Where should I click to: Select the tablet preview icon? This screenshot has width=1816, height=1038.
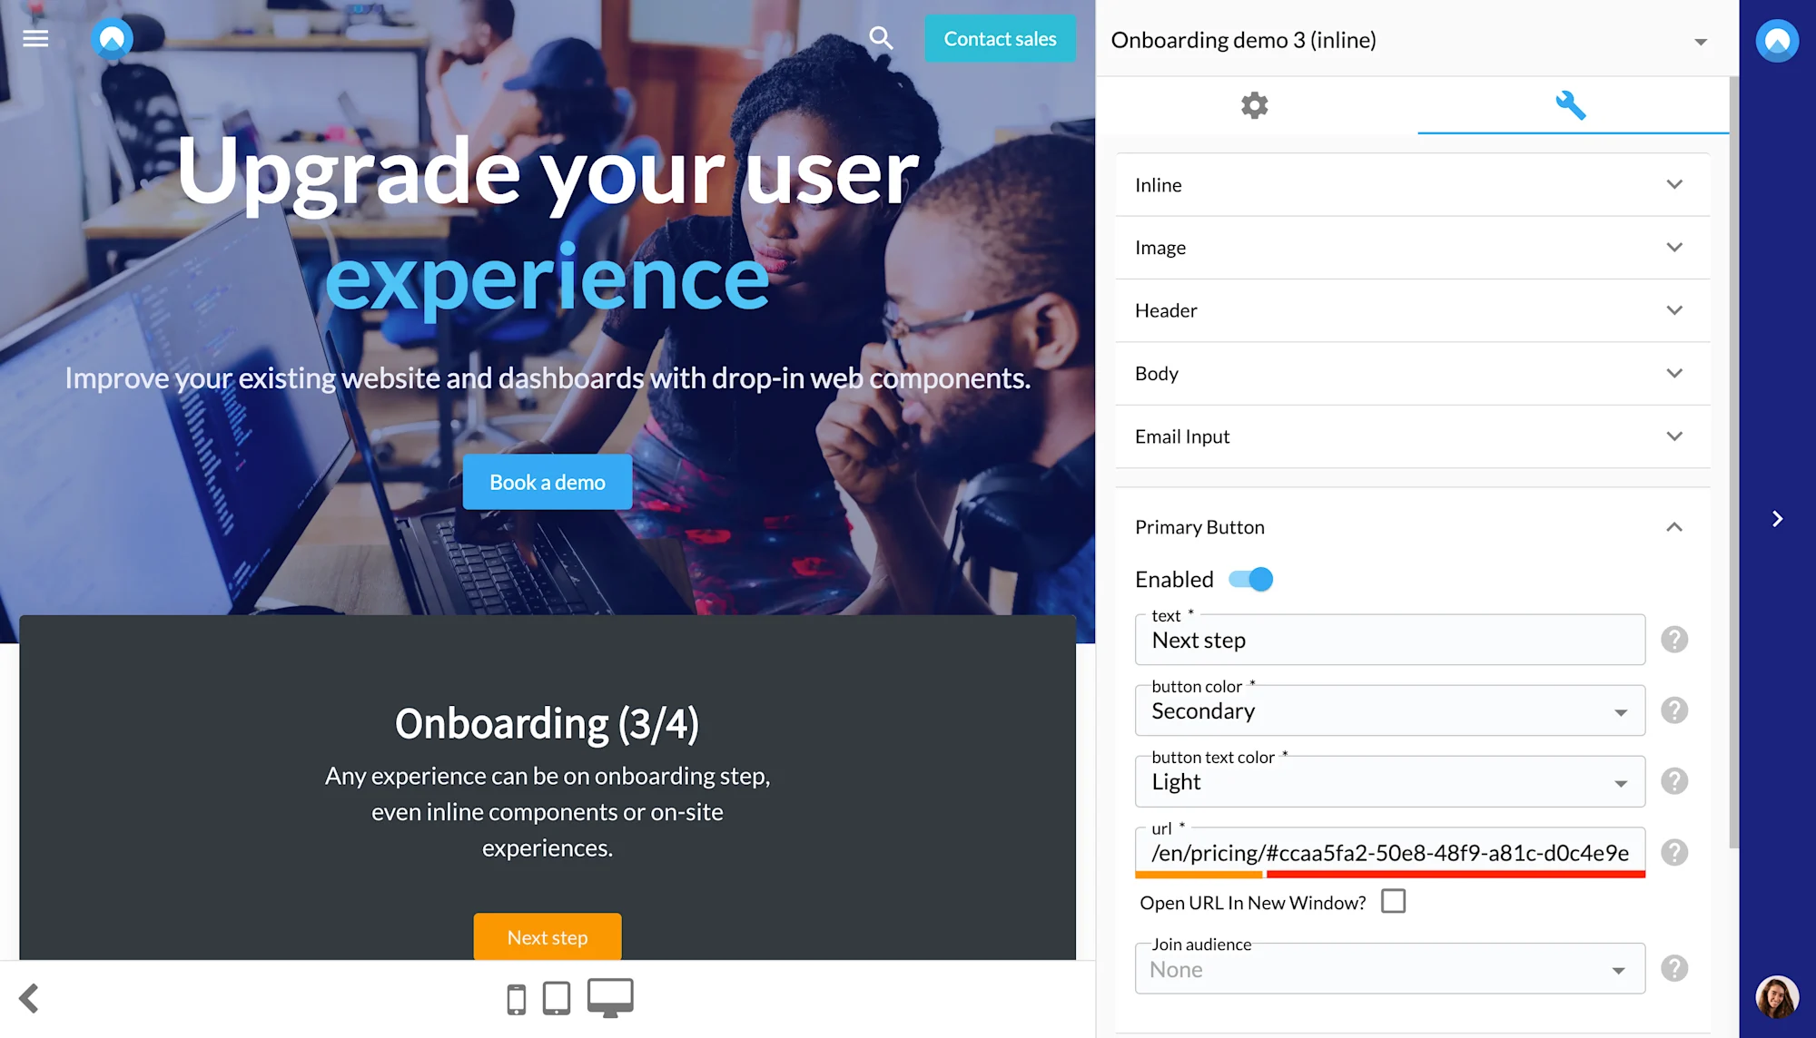(557, 996)
